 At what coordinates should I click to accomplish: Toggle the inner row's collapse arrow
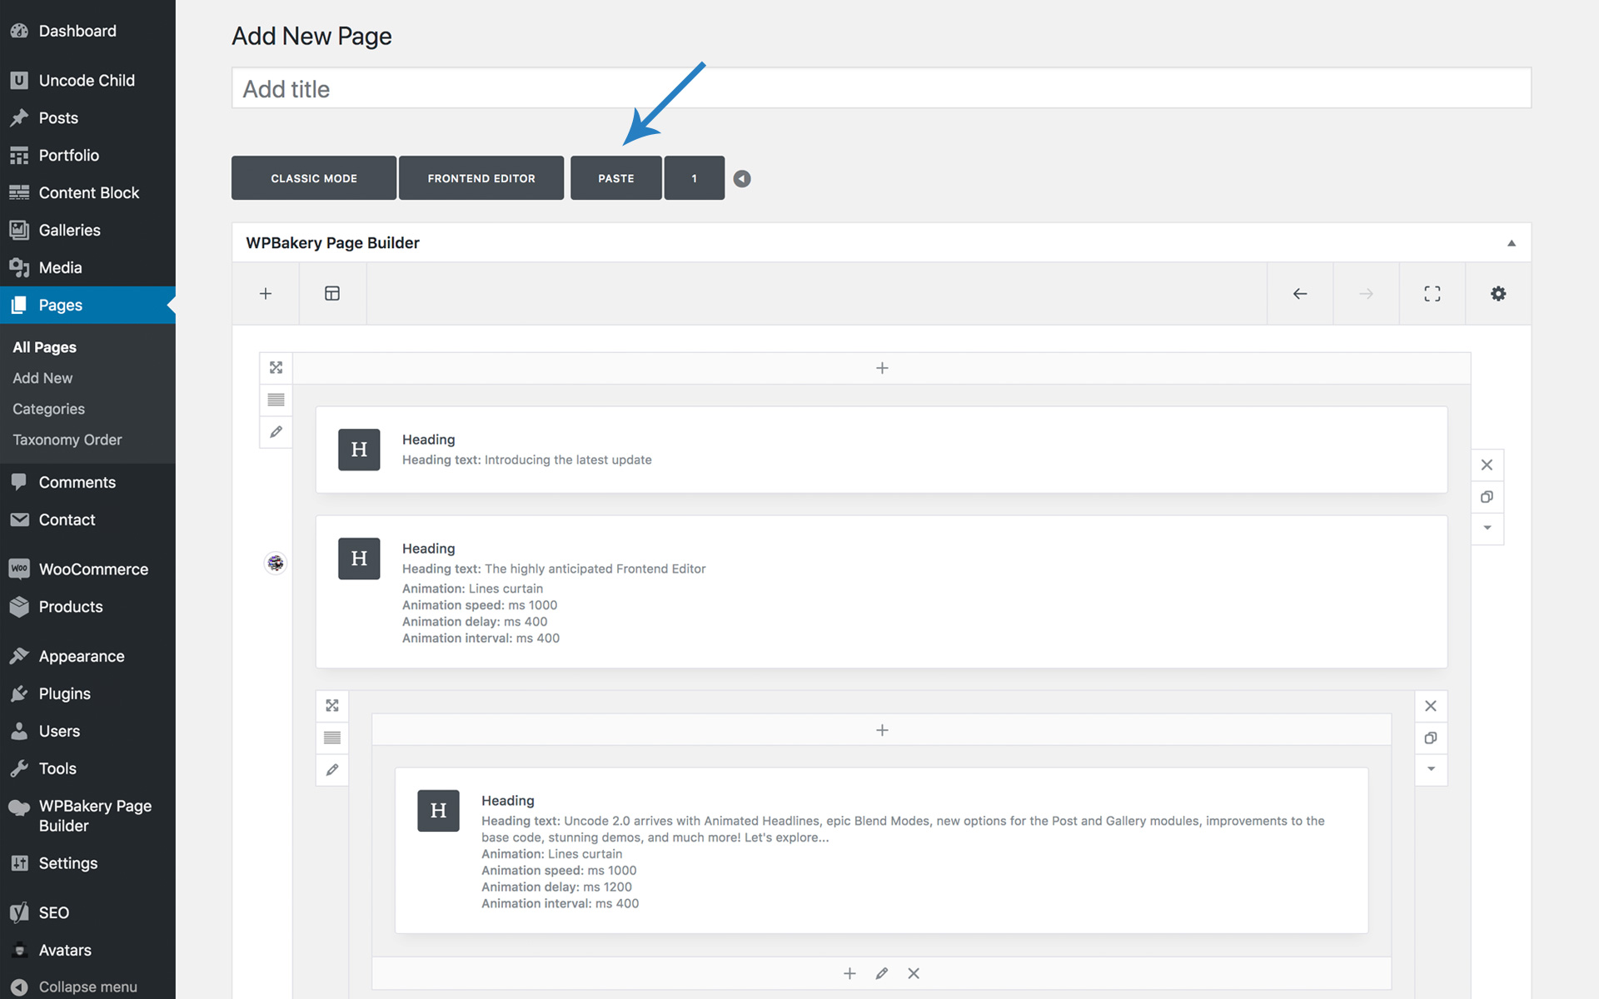pos(1431,769)
